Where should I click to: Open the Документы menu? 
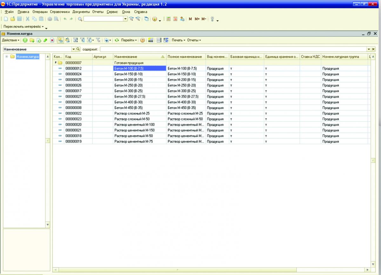[x=81, y=12]
